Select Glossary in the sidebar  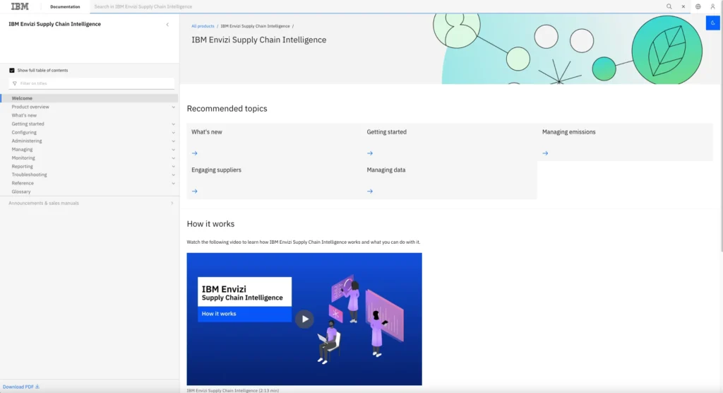[21, 192]
